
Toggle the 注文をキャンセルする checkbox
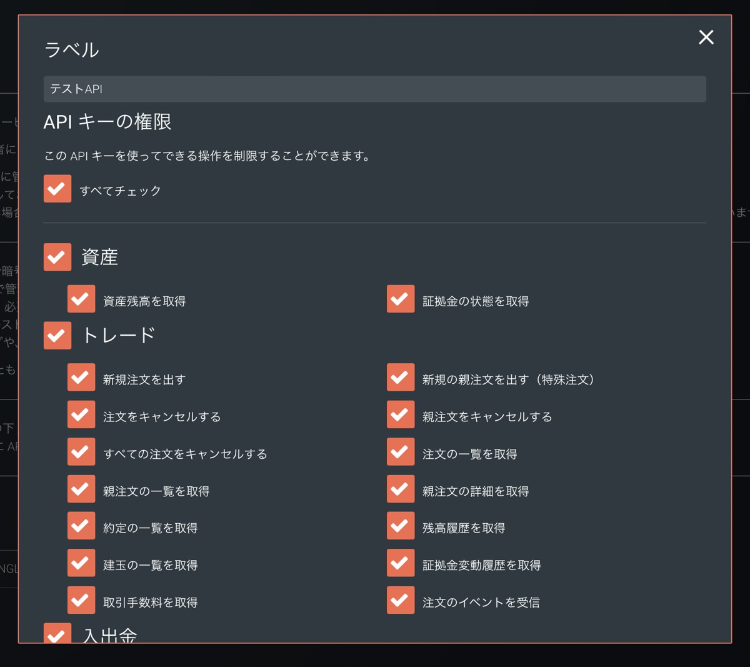81,414
